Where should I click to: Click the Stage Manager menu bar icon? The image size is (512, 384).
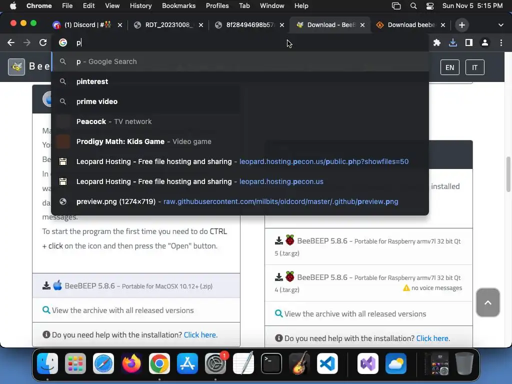(396, 6)
